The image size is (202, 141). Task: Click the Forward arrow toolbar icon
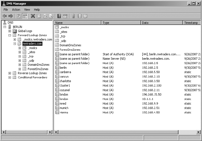pyautogui.click(x=11, y=16)
